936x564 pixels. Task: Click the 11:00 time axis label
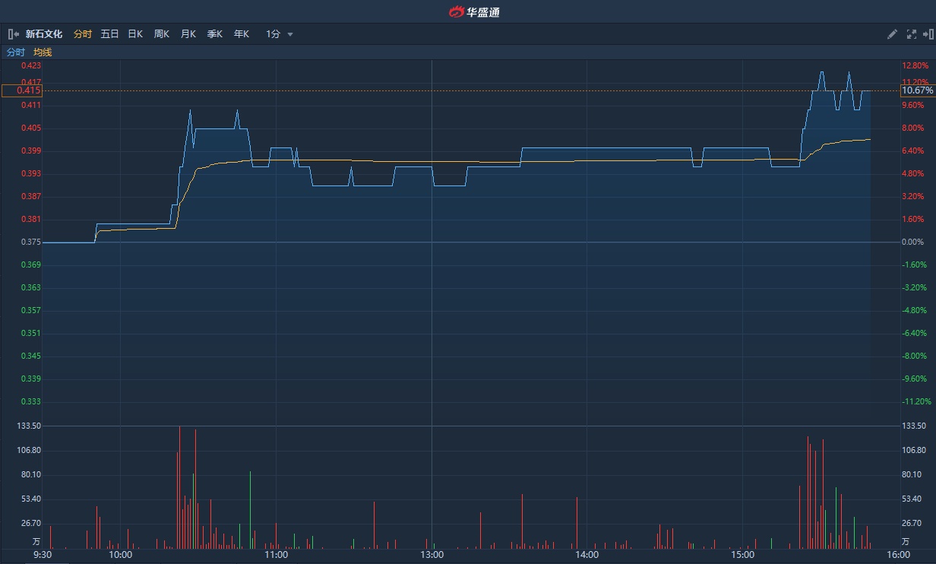click(x=276, y=555)
